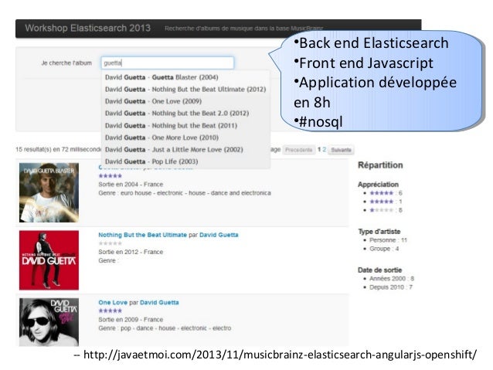Go to the Suivante page
Screen dimensions: 493x370
click(341, 150)
